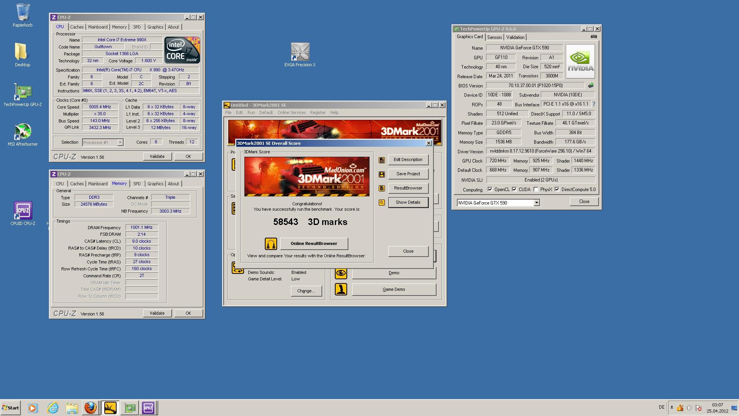Click the Edit Description icon in score dialog
The width and height of the screenshot is (739, 416).
[x=381, y=160]
